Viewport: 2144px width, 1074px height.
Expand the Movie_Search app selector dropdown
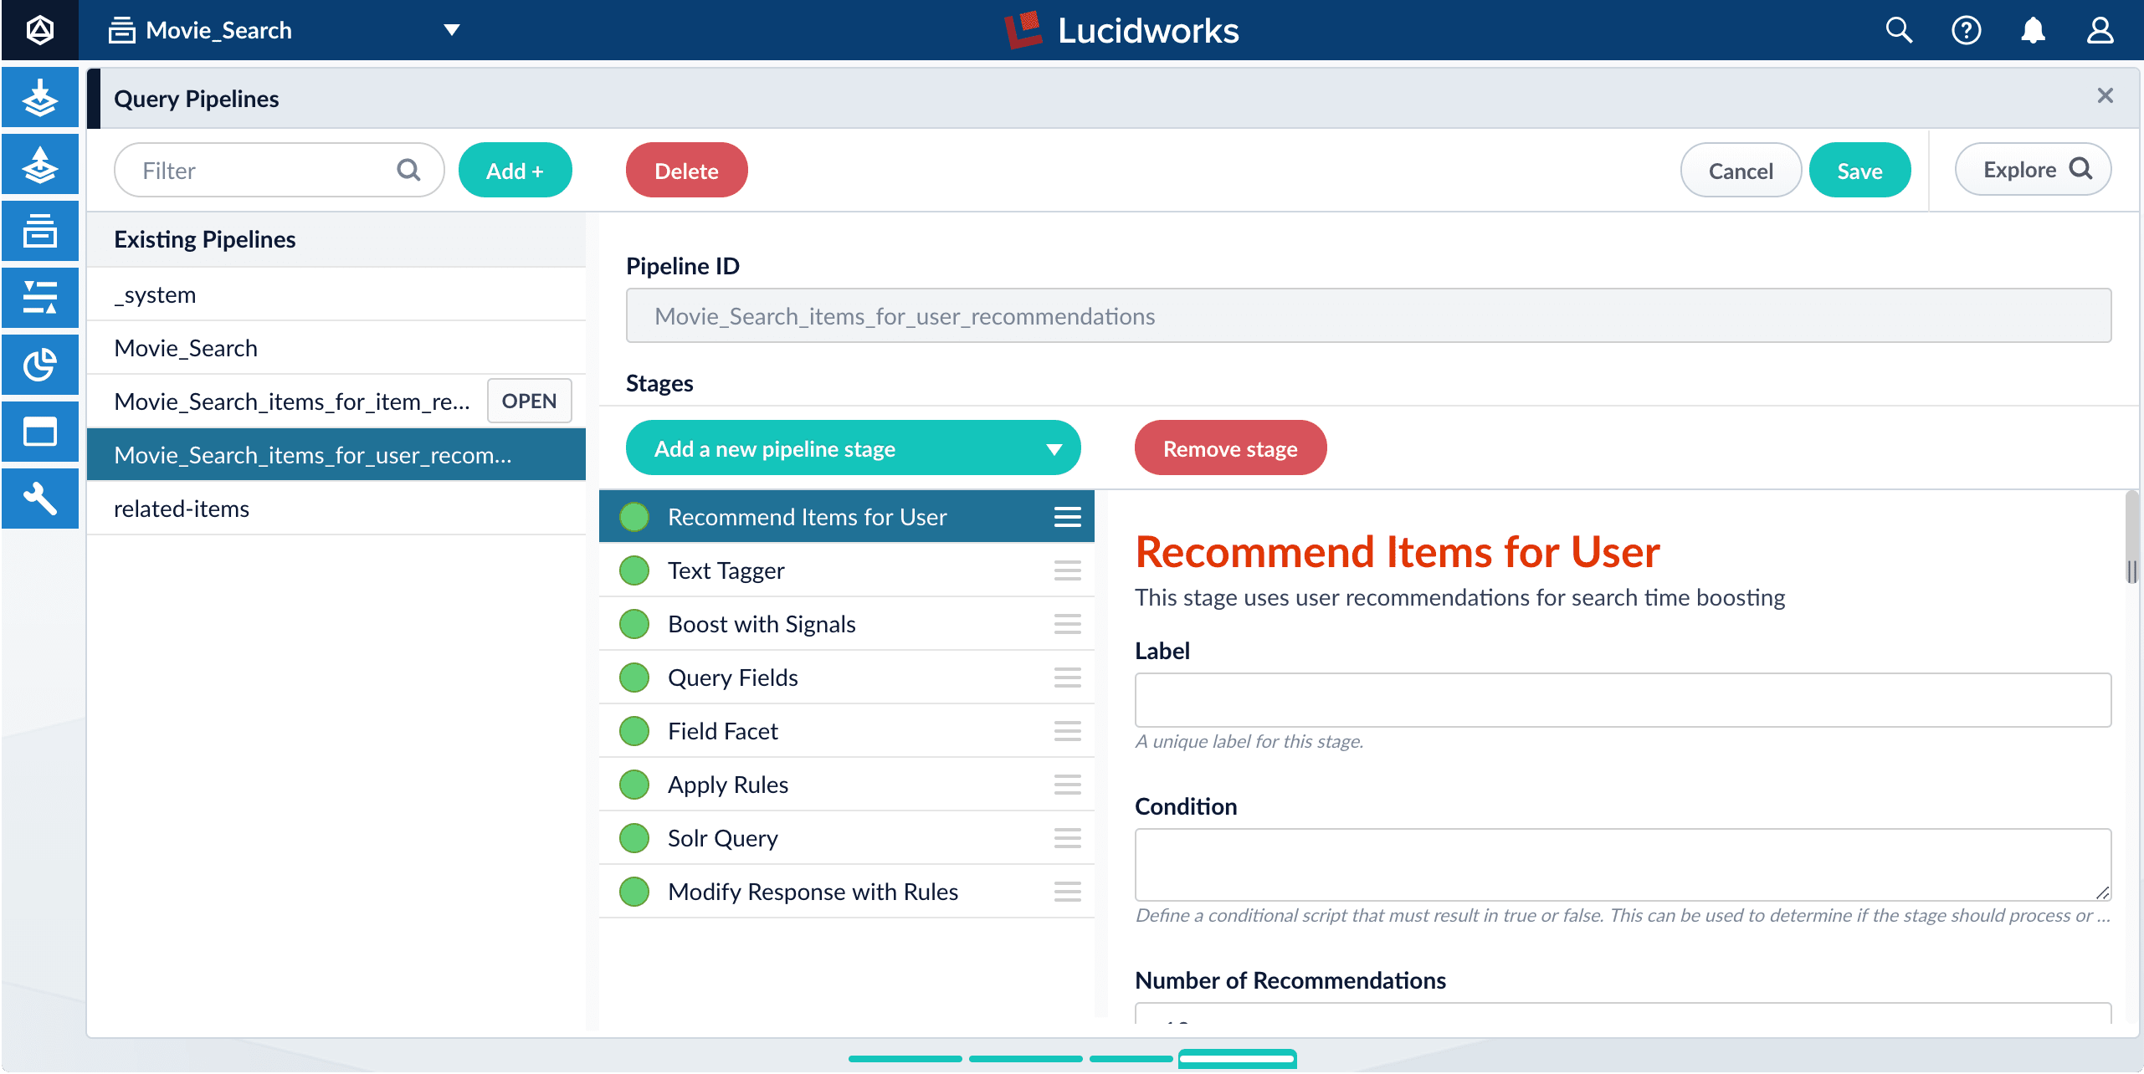click(452, 30)
